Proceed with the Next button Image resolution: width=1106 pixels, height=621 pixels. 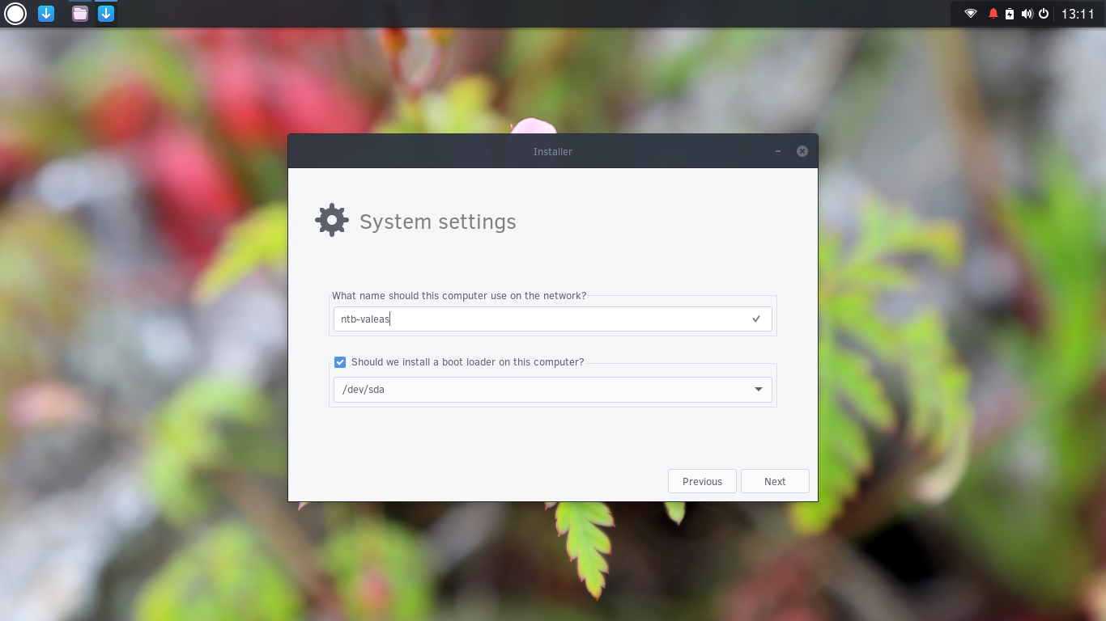tap(775, 481)
